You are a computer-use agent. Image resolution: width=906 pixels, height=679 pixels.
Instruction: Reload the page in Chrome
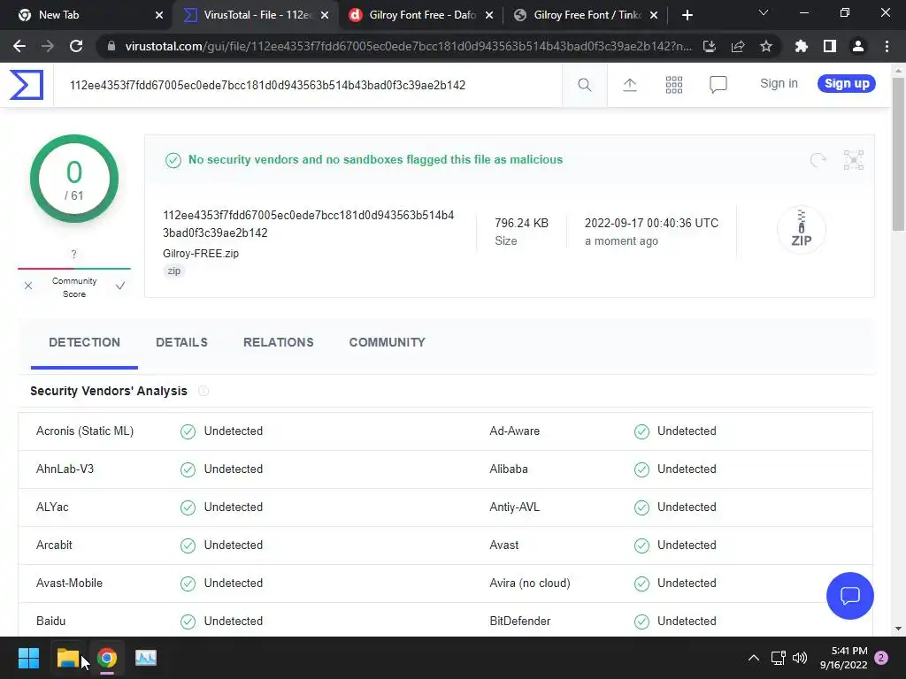coord(76,46)
